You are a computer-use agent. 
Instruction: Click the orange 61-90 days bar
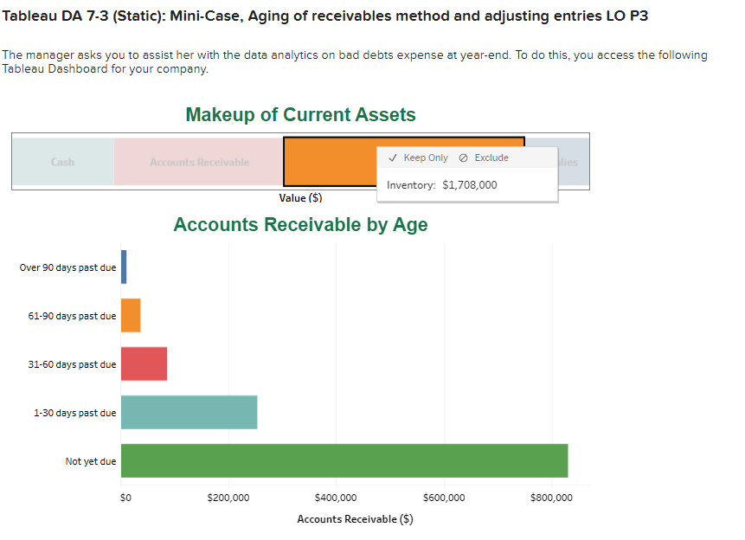click(x=131, y=316)
